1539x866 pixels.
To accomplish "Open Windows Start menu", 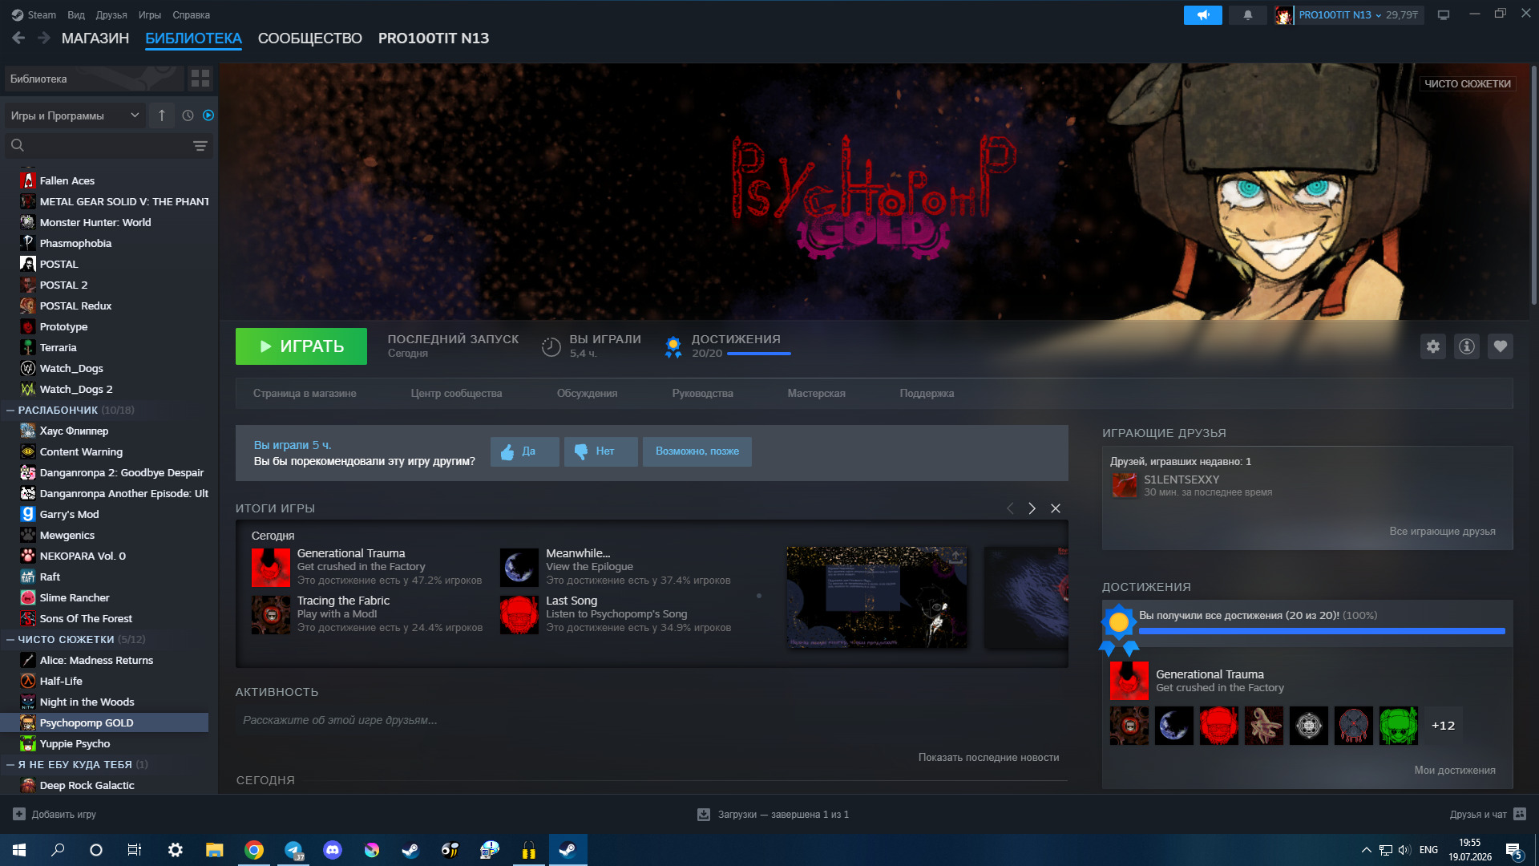I will [19, 850].
